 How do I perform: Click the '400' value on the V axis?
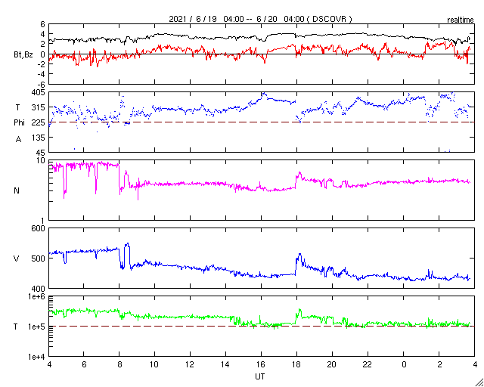(39, 289)
